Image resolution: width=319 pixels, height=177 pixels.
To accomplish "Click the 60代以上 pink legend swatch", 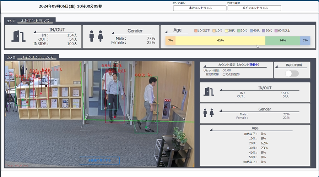I will click(276, 31).
